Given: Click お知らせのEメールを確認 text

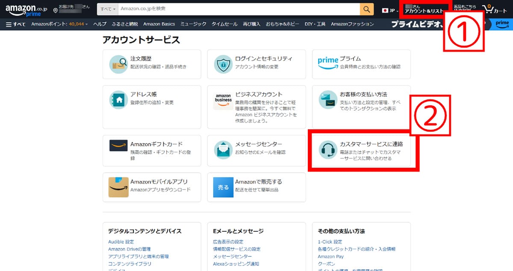Looking at the screenshot, I should pyautogui.click(x=260, y=152).
